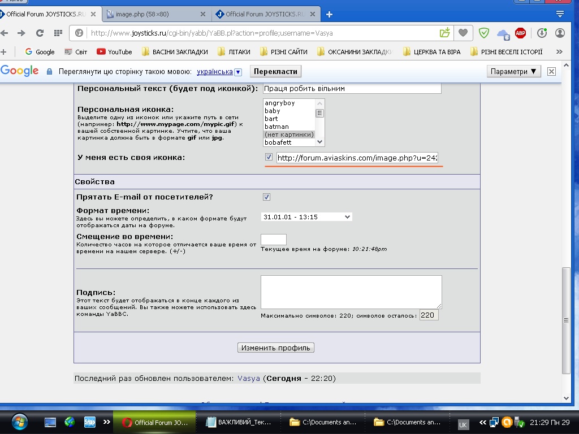
Task: Select 'angryboy' in the icon list
Action: click(279, 103)
